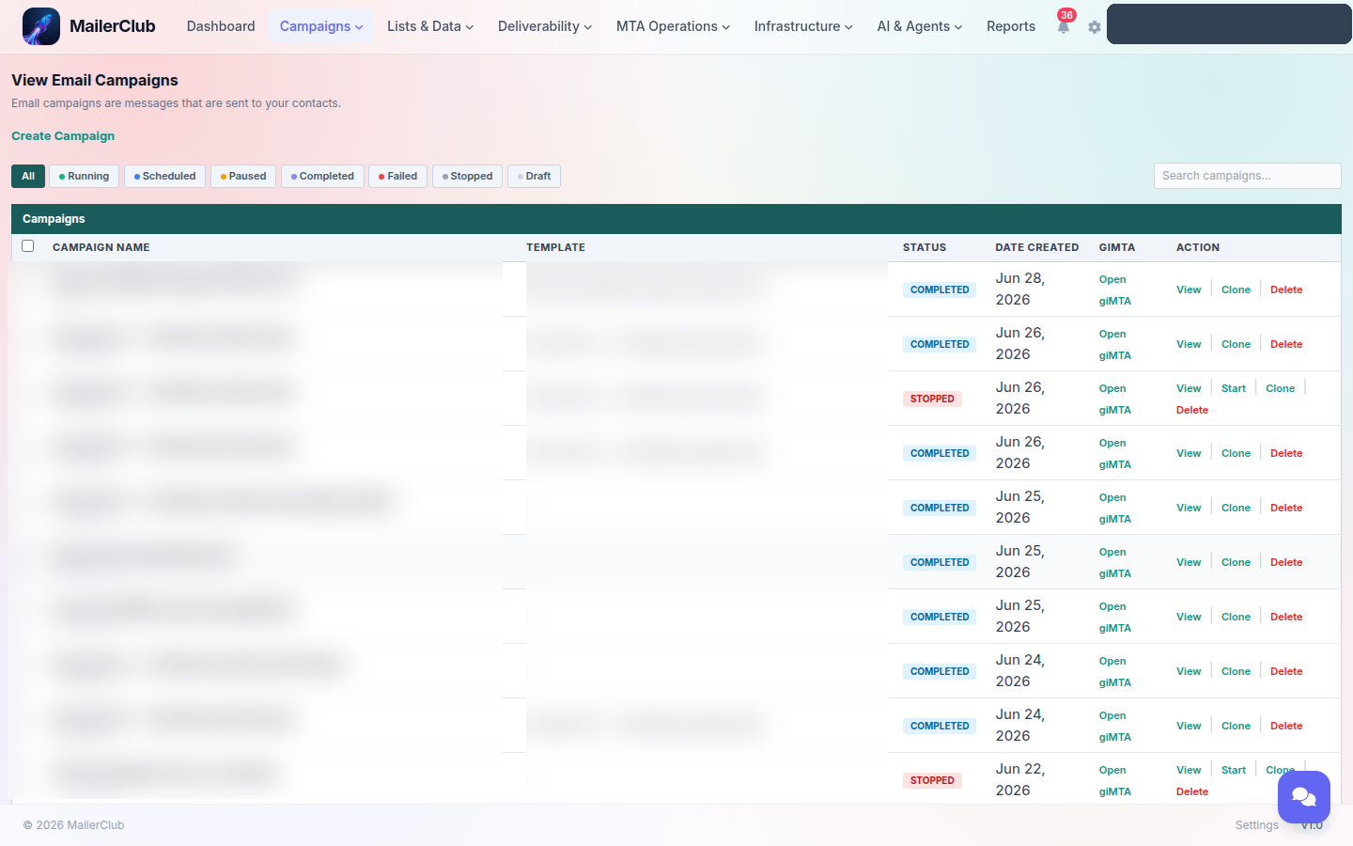Viewport: 1353px width, 846px height.
Task: Open the notifications bell showing 36
Action: [x=1064, y=26]
